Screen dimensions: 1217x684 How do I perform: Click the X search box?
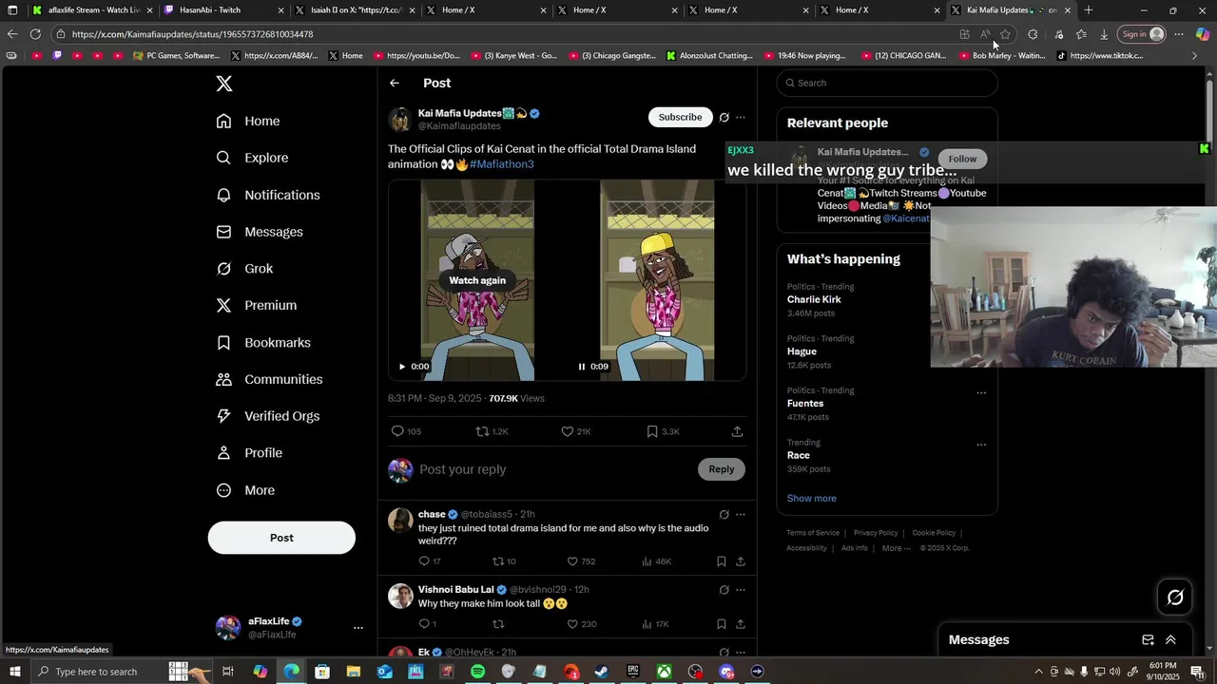[887, 83]
